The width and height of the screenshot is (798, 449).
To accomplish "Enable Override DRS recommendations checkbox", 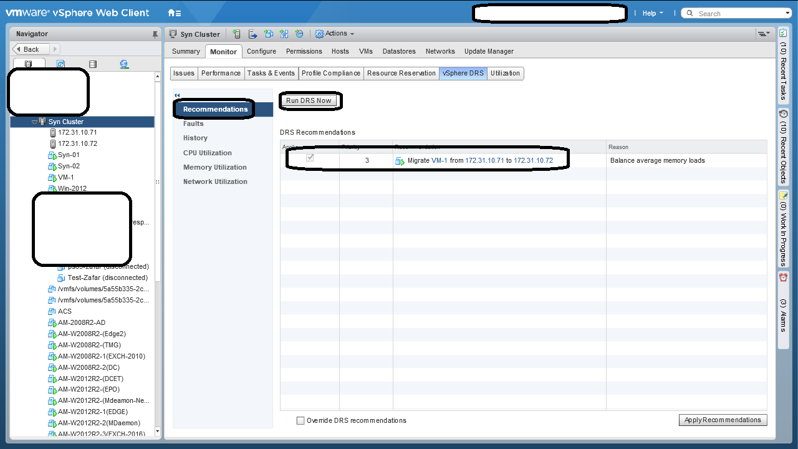I will pyautogui.click(x=301, y=420).
